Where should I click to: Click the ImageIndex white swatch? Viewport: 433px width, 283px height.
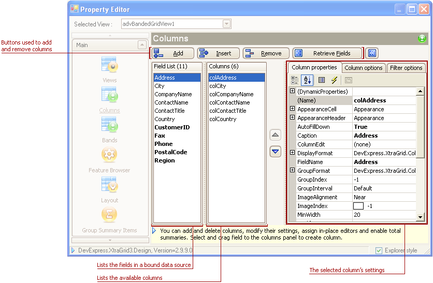click(x=358, y=206)
